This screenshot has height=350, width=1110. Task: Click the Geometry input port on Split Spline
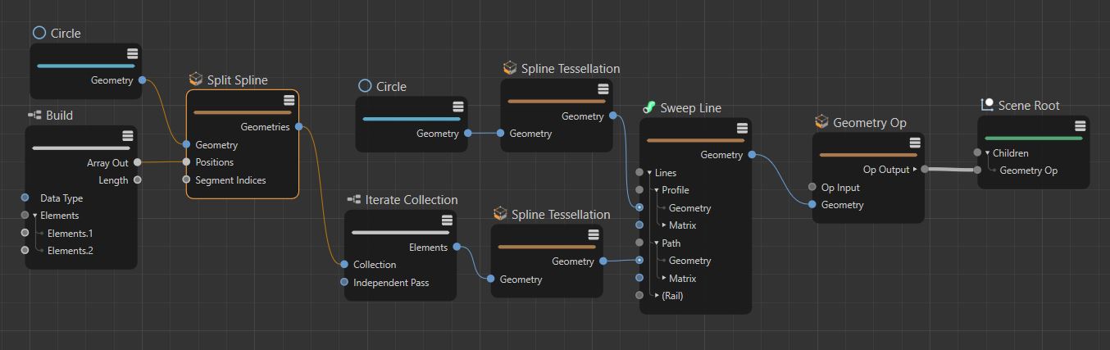(x=186, y=144)
